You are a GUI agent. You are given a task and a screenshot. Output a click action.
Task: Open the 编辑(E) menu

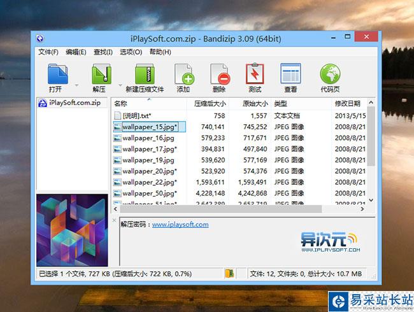coord(76,52)
